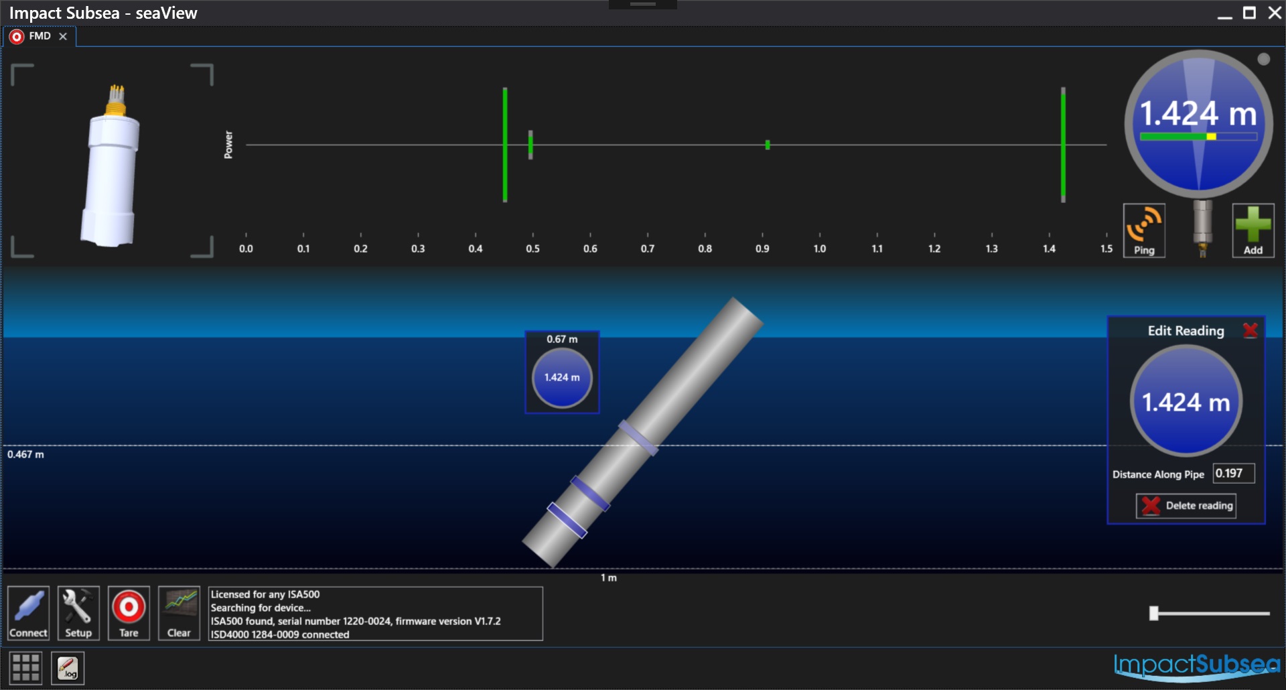
Task: Click the green echo peak near 0.45 m
Action: point(505,145)
